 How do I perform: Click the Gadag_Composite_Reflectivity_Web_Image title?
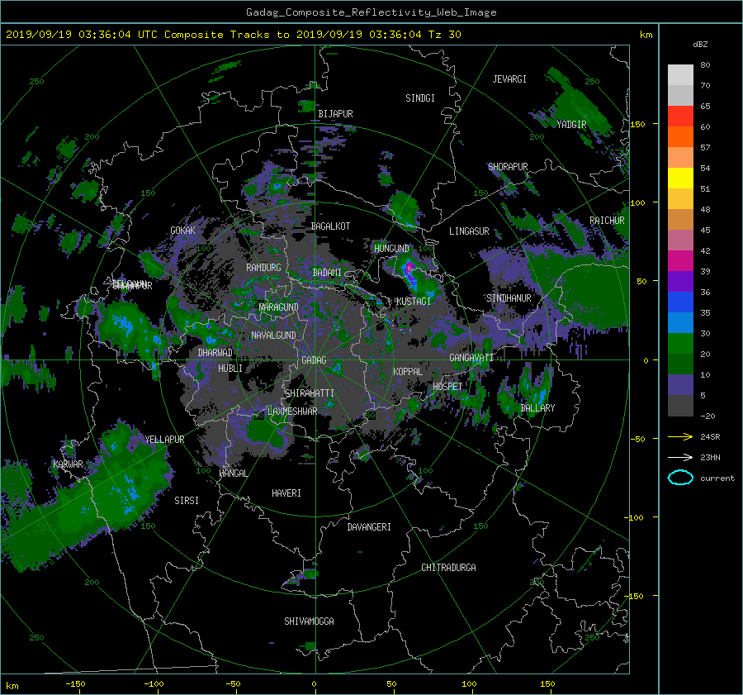point(371,12)
